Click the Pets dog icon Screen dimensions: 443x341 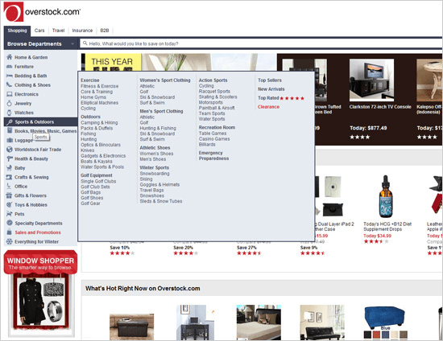click(x=10, y=214)
